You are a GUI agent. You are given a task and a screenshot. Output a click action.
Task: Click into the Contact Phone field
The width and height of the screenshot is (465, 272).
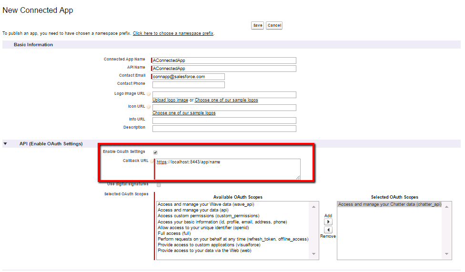pyautogui.click(x=188, y=85)
